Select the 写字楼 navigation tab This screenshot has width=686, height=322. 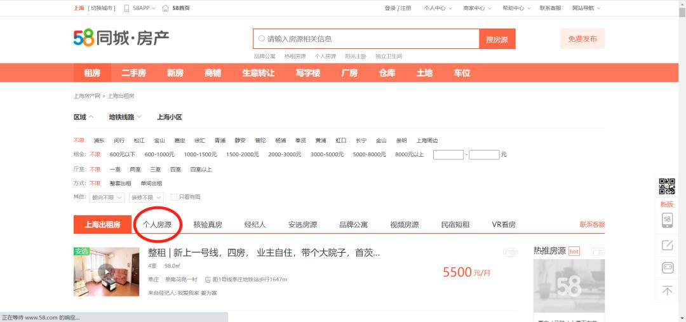(308, 73)
